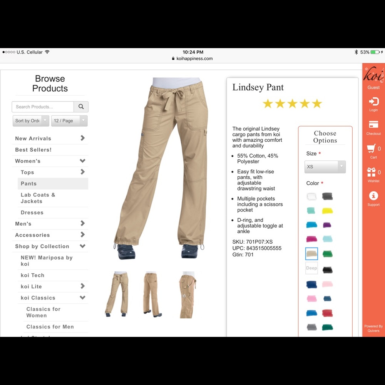The image size is (385, 385).
Task: Tap the Bluetooth status icon
Action: tap(356, 52)
